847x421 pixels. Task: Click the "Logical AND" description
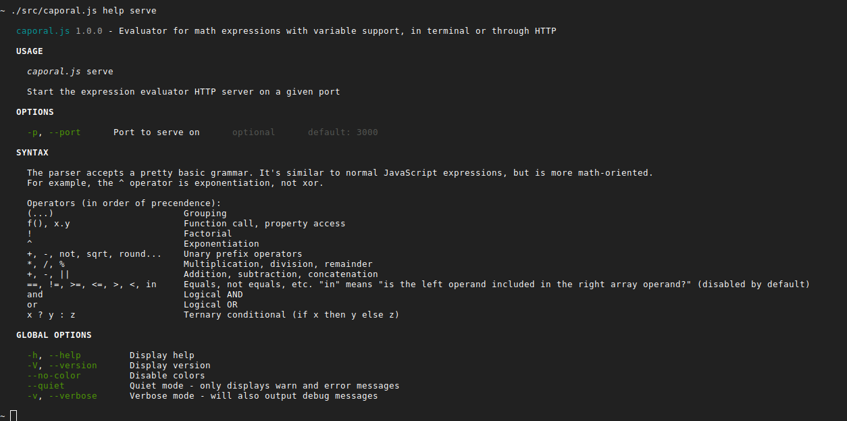point(213,295)
